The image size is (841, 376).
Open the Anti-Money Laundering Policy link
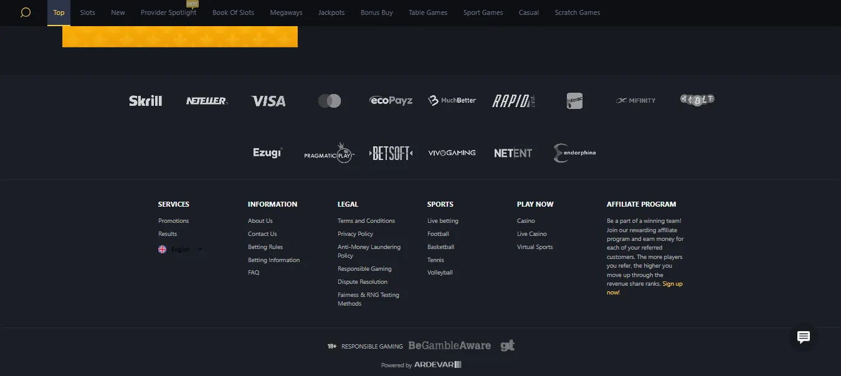369,251
